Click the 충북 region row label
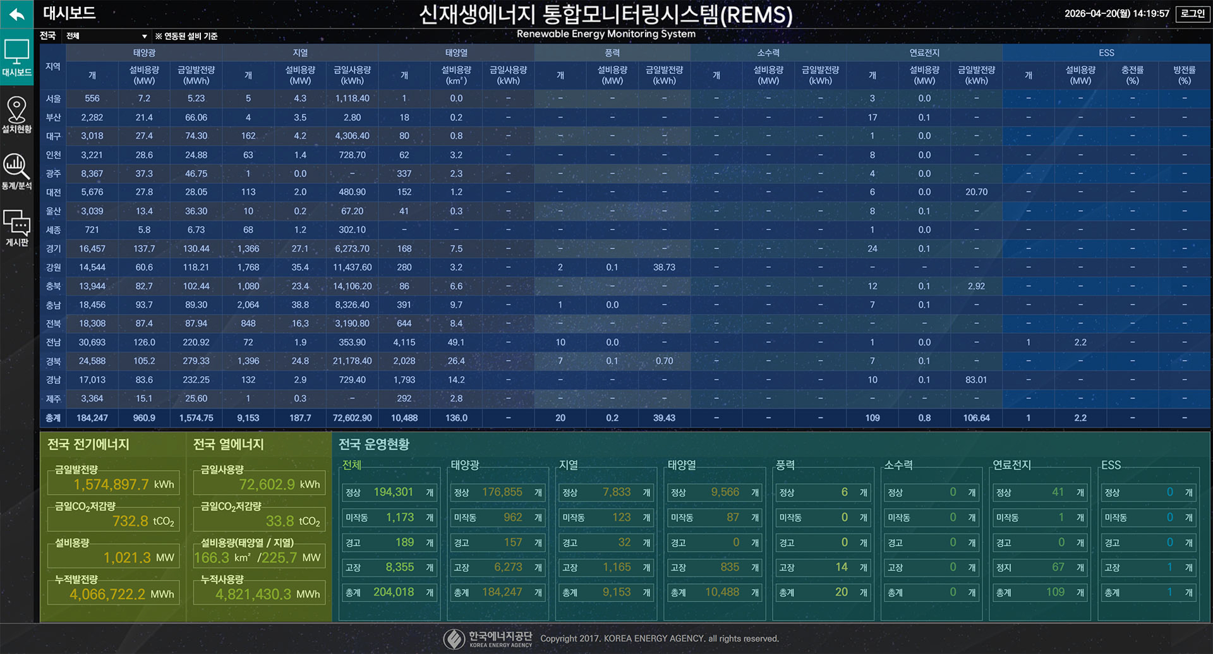The image size is (1213, 654). click(x=53, y=286)
